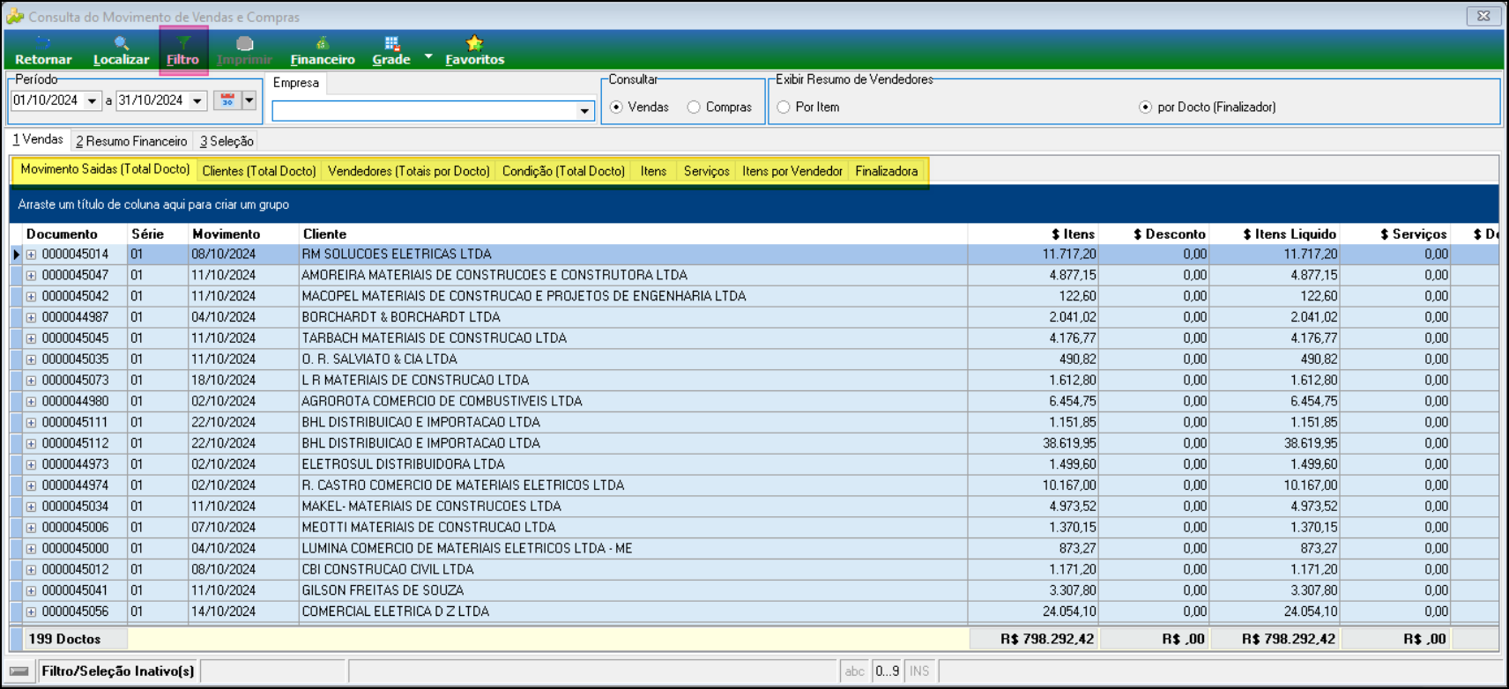Expand document 0000045111 row
Image resolution: width=1509 pixels, height=689 pixels.
coord(31,423)
